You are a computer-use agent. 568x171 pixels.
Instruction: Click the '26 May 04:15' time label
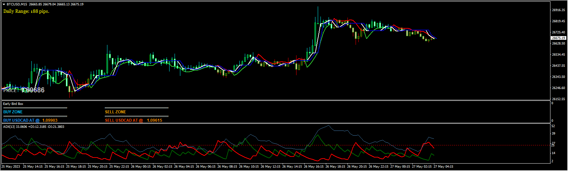184,167
